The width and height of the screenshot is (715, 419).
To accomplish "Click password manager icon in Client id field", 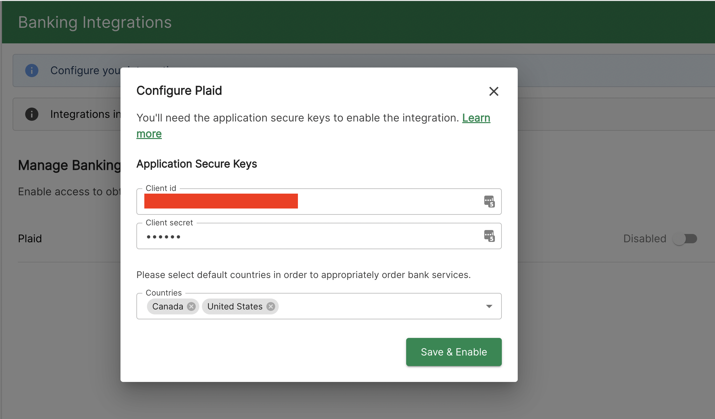I will (489, 201).
